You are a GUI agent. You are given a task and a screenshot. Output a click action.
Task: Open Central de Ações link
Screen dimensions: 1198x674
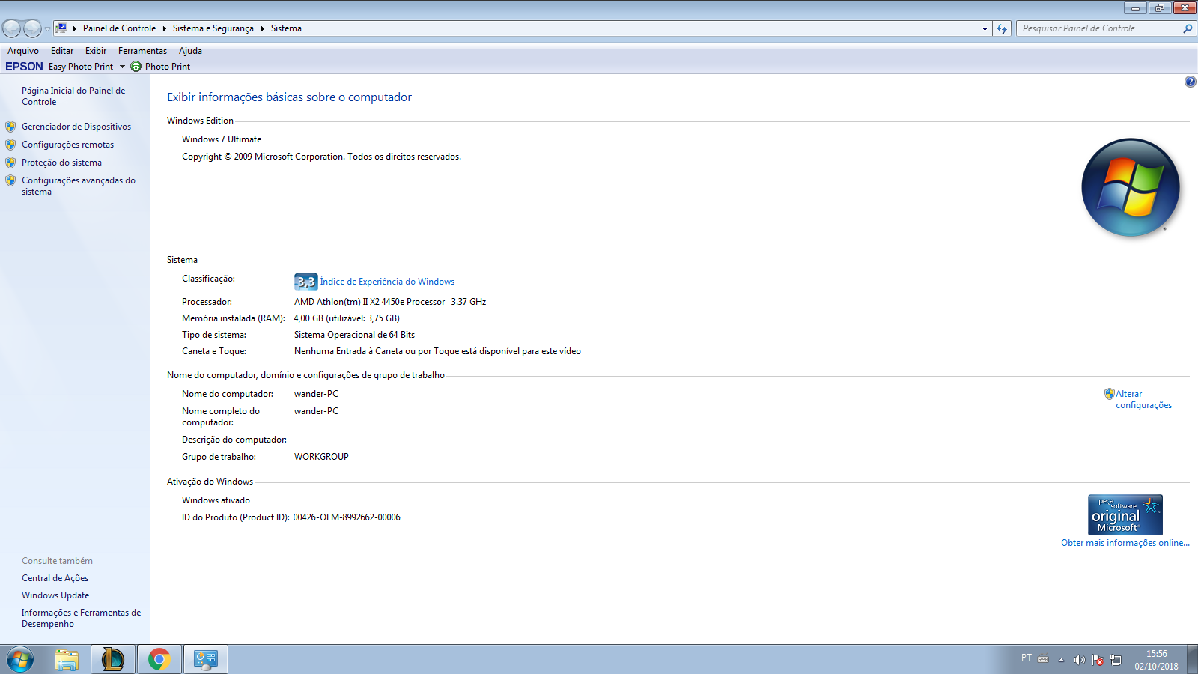click(x=55, y=578)
